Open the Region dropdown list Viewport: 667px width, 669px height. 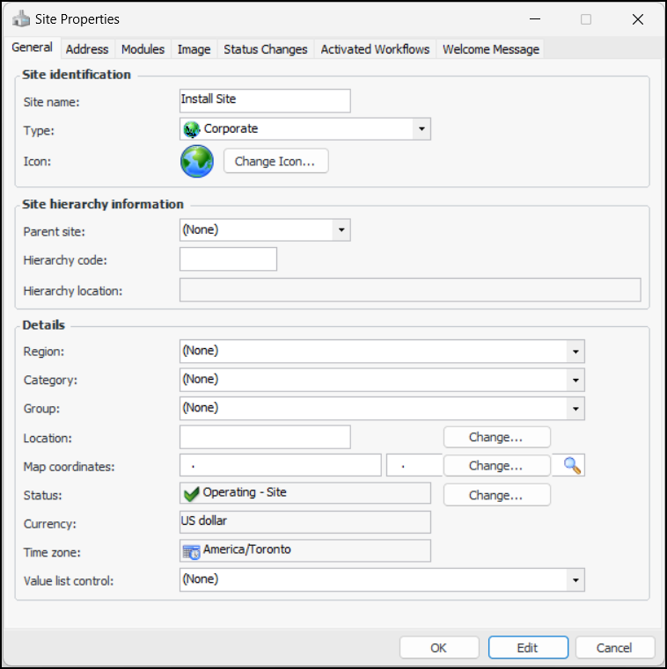(575, 352)
